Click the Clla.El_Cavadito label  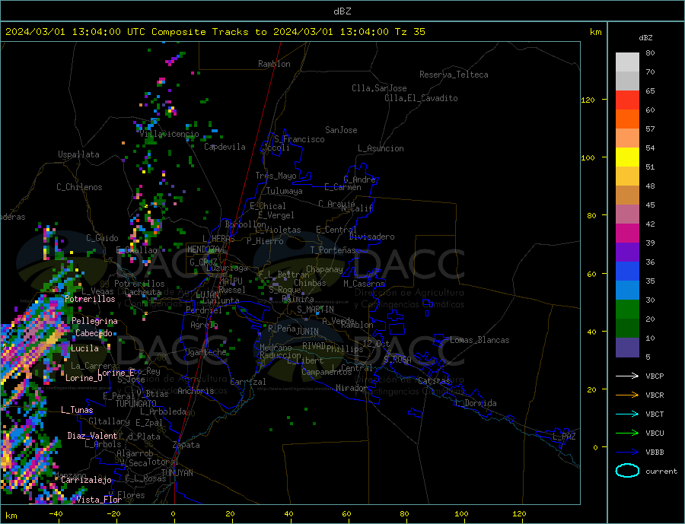click(x=421, y=98)
